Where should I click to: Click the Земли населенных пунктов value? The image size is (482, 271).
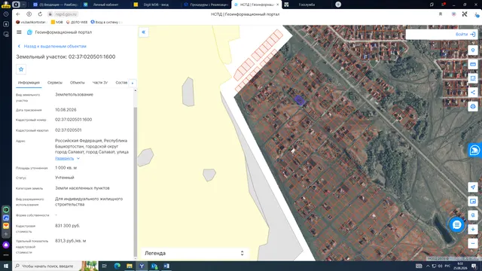coord(82,188)
